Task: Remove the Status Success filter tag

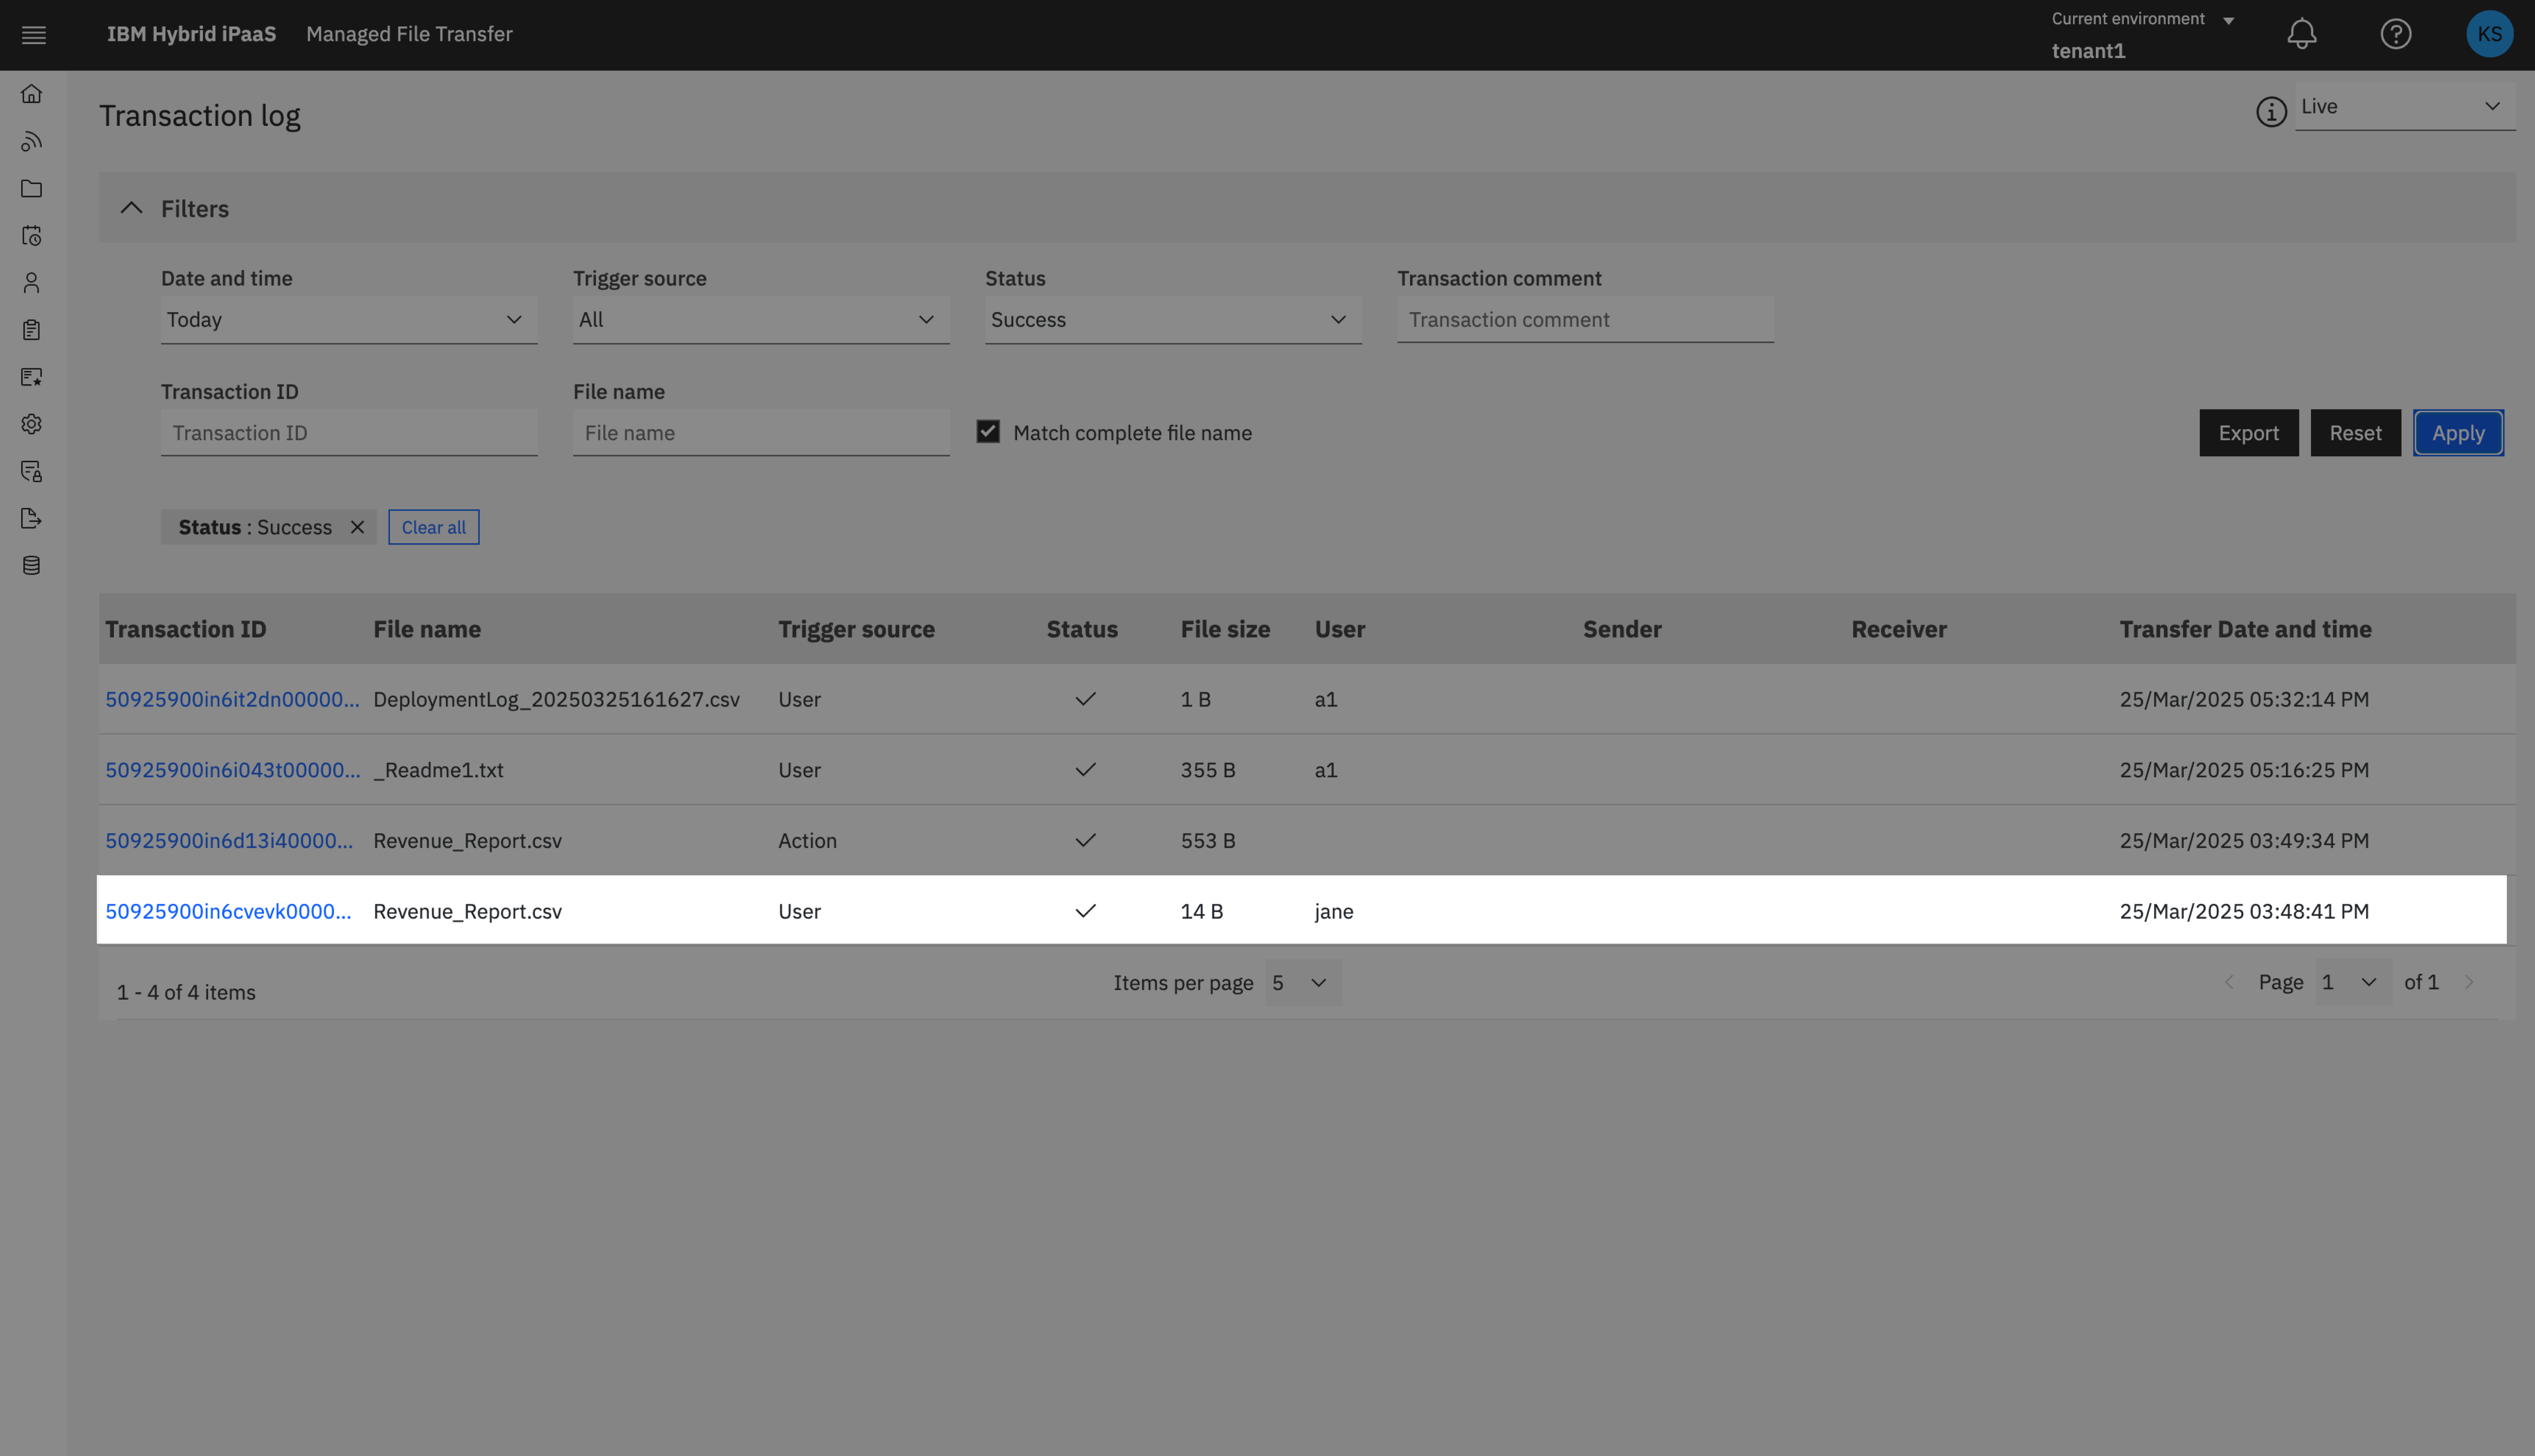Action: point(357,527)
